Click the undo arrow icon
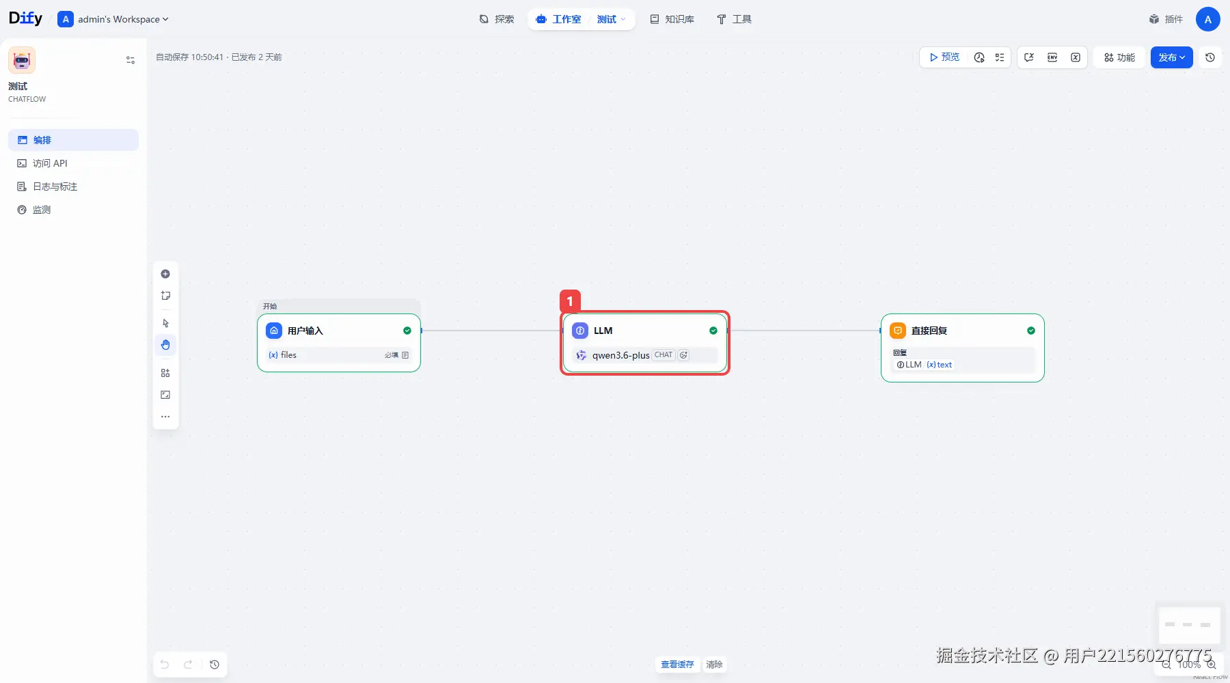 click(x=165, y=665)
